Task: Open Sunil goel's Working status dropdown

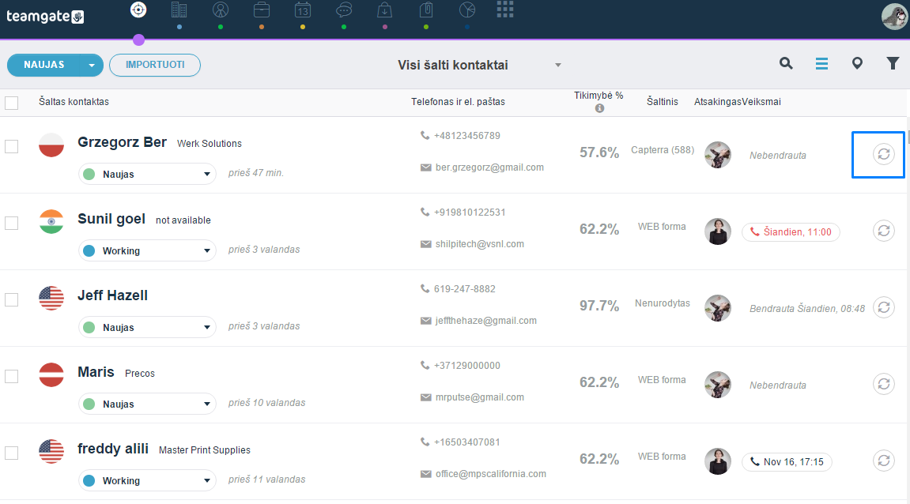Action: tap(147, 250)
